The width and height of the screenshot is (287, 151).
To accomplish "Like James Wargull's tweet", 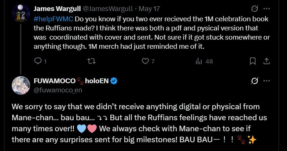I will pos(146,61).
